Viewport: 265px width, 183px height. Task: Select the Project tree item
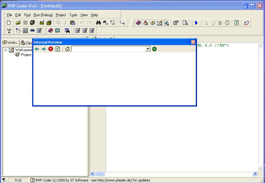point(26,55)
